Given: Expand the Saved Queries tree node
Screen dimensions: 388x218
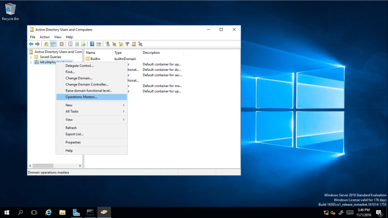Looking at the screenshot, I should pos(31,57).
